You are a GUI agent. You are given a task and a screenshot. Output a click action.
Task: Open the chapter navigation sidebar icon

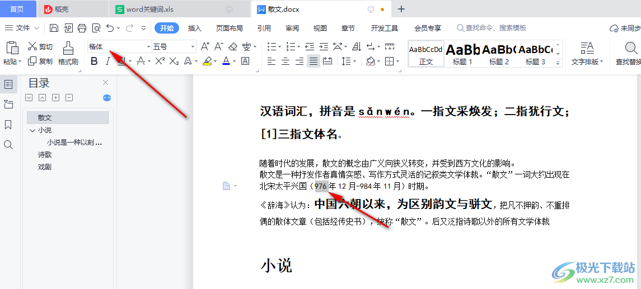pos(8,105)
